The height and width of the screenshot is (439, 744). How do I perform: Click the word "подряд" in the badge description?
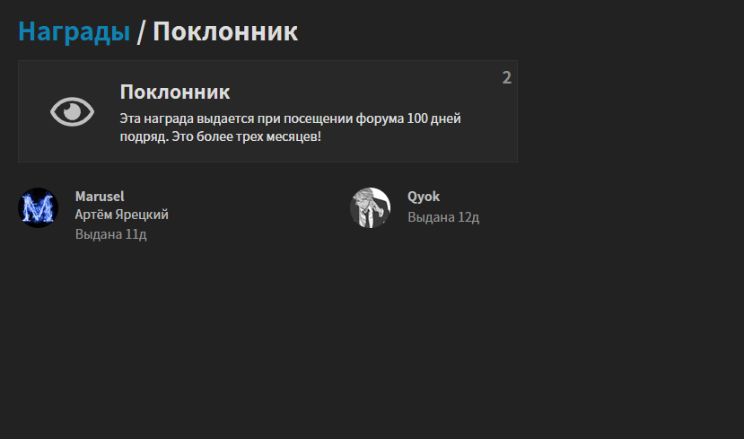point(144,137)
